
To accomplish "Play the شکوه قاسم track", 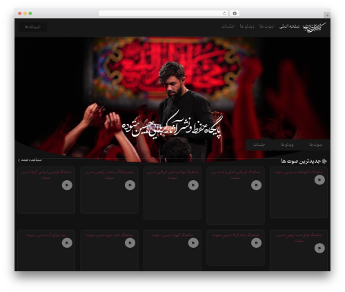I will (x=319, y=179).
